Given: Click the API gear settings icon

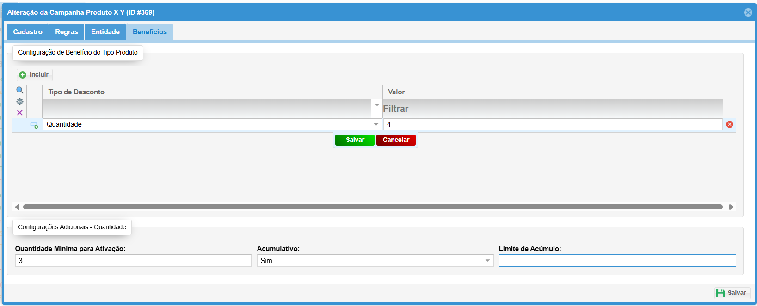Looking at the screenshot, I should pyautogui.click(x=20, y=102).
